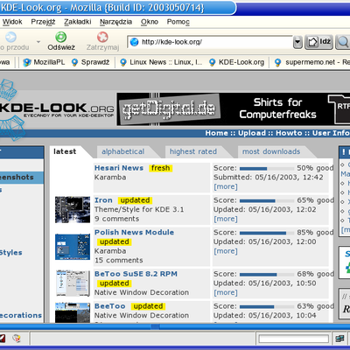Open the KDE-Look.org bookmark

pos(236,62)
